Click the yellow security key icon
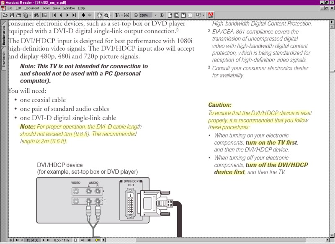 point(98,240)
